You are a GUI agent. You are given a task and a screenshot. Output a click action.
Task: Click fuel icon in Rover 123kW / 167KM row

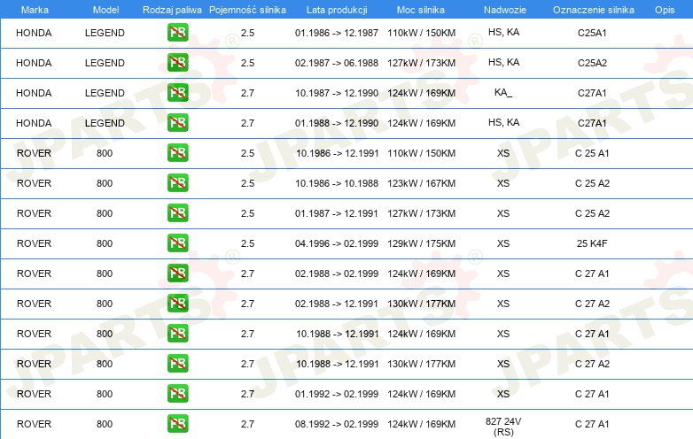[177, 182]
